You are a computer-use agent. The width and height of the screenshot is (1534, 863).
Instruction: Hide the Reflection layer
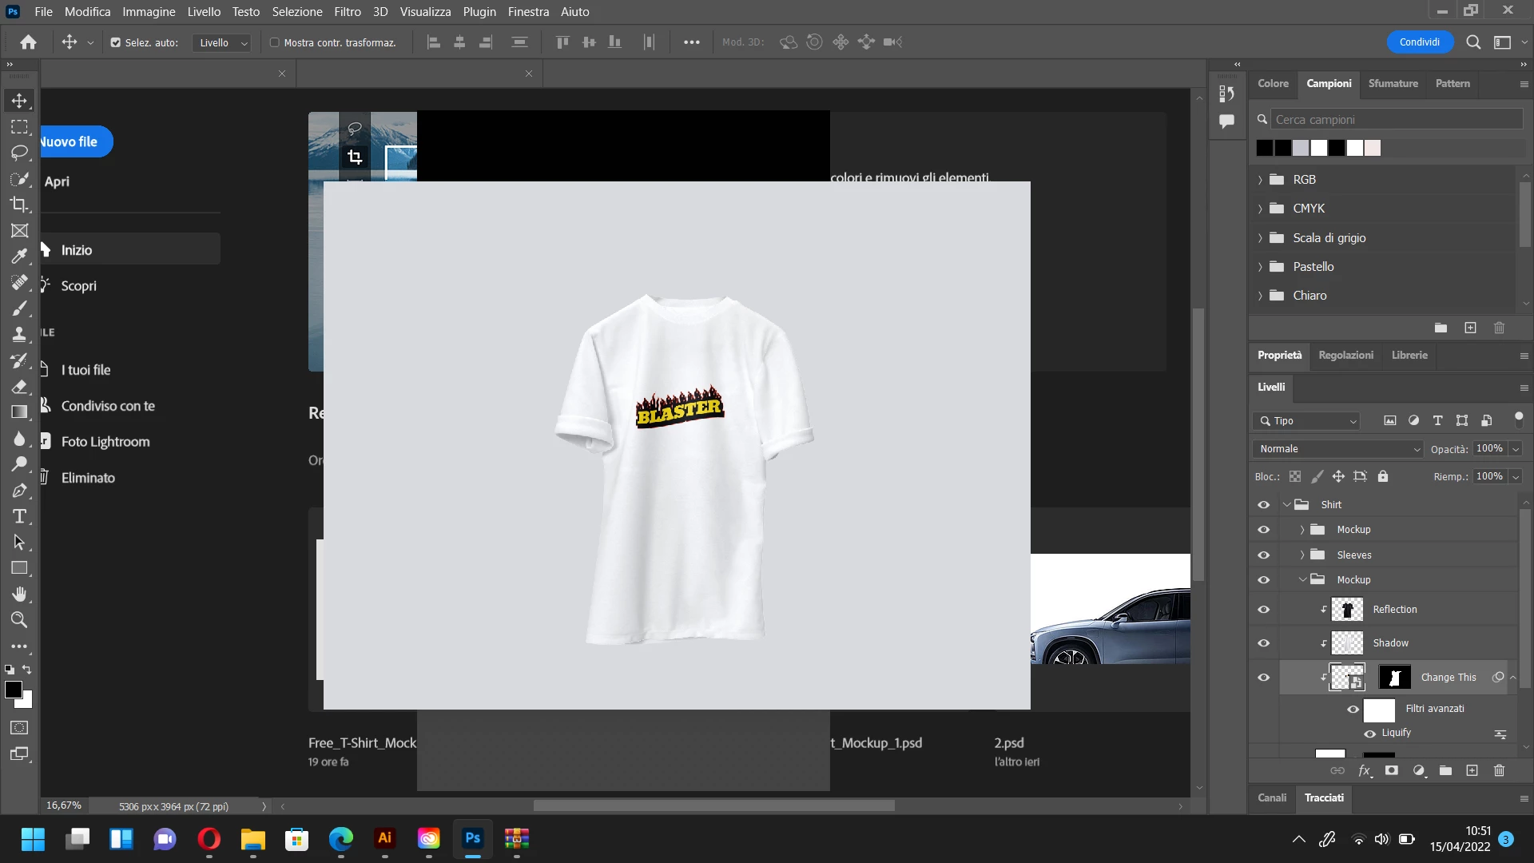pyautogui.click(x=1263, y=610)
